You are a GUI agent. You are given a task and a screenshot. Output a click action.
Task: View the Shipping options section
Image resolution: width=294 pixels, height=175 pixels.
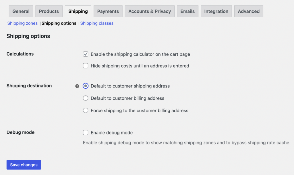click(x=59, y=23)
